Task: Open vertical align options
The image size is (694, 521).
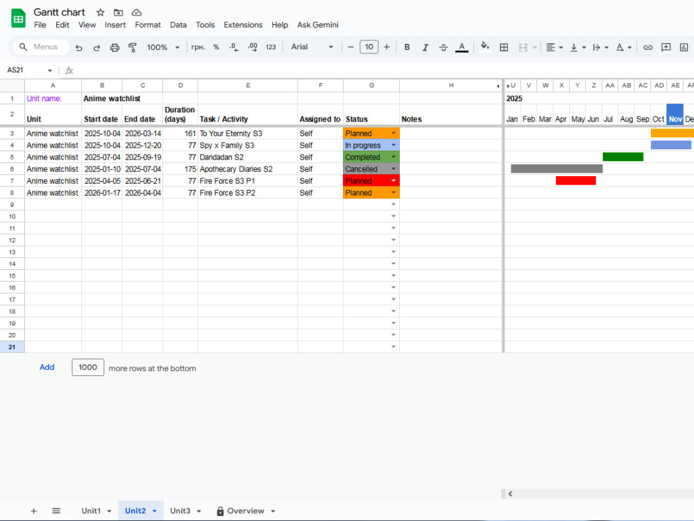Action: 577,47
